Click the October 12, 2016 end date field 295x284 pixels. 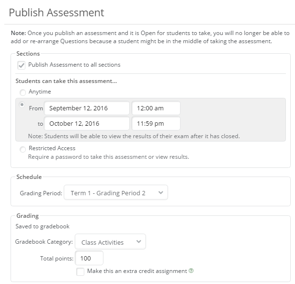pyautogui.click(x=87, y=124)
